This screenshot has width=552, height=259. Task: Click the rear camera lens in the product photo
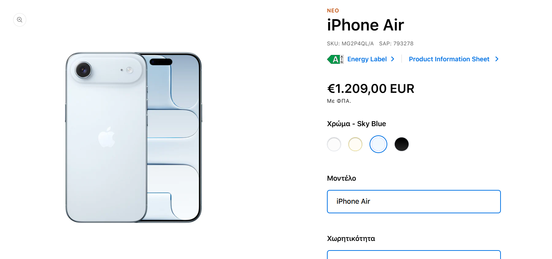[84, 70]
